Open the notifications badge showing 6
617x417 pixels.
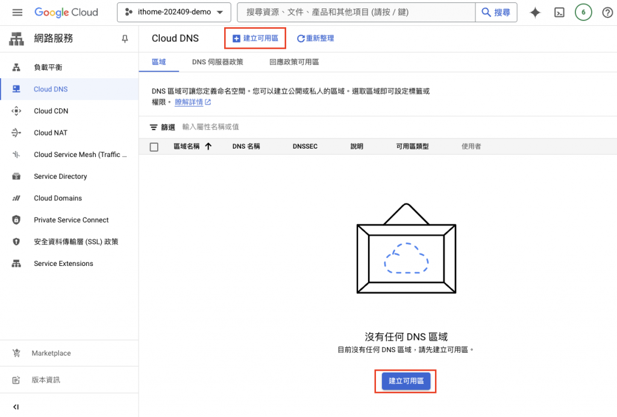tap(583, 13)
